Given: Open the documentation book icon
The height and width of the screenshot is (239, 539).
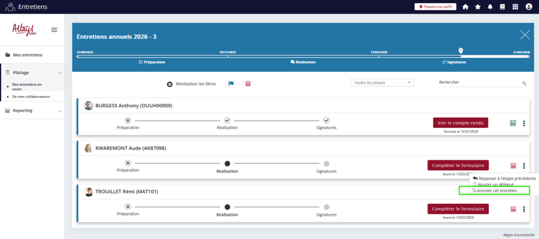Looking at the screenshot, I should point(503,7).
